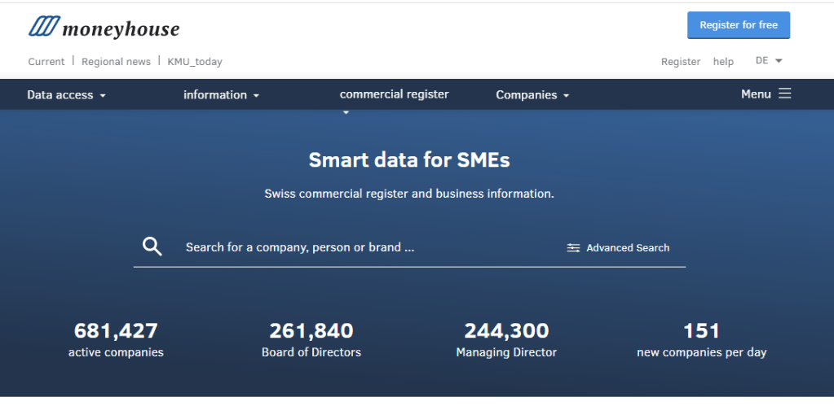Viewport: 834px width, 406px height.
Task: Expand the information dropdown
Action: [221, 95]
